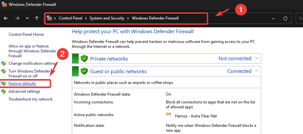Open the recent locations dropdown arrow

27,18
